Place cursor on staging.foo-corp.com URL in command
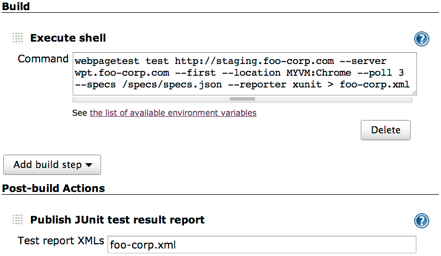 click(254, 61)
